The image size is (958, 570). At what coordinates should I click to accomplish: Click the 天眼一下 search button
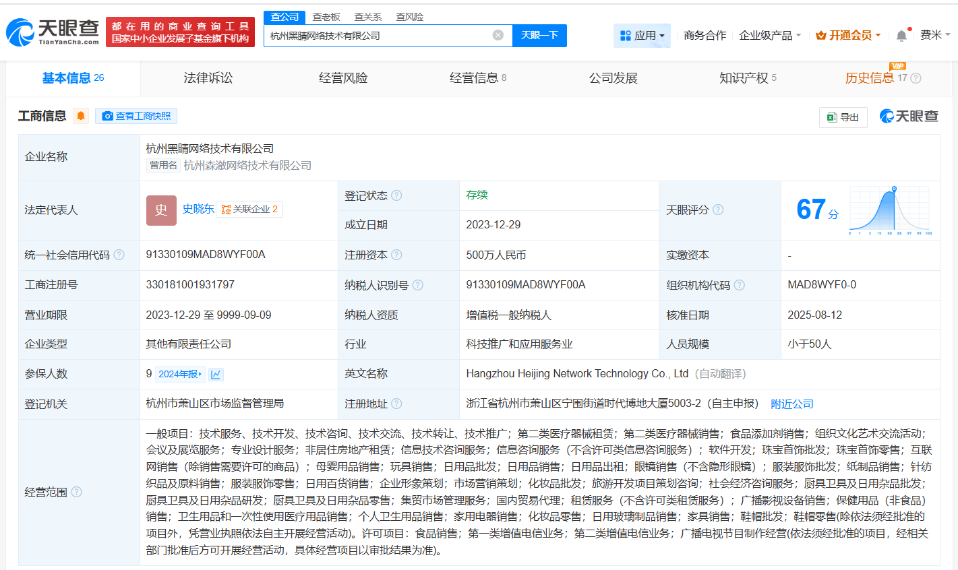pyautogui.click(x=539, y=35)
